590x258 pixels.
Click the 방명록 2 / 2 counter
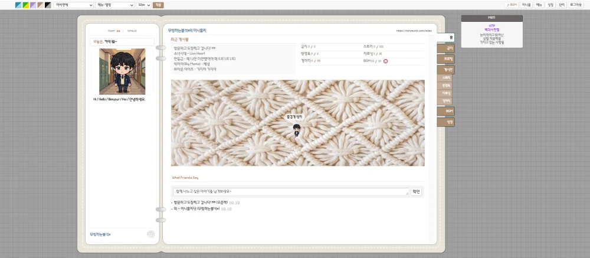pyautogui.click(x=310, y=54)
